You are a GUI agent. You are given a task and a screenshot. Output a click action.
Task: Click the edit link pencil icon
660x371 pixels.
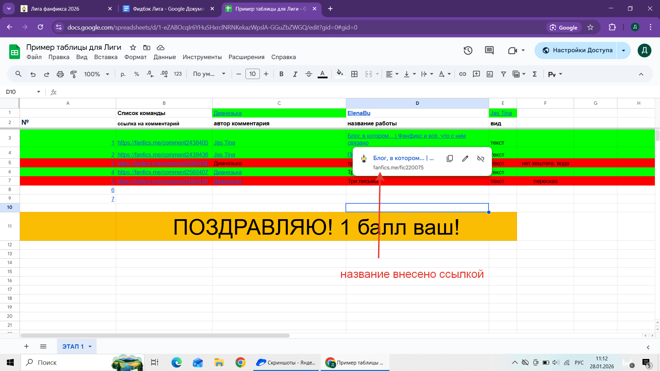pos(465,158)
